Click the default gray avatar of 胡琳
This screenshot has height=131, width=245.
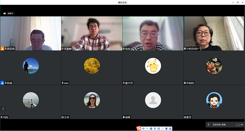point(153,100)
